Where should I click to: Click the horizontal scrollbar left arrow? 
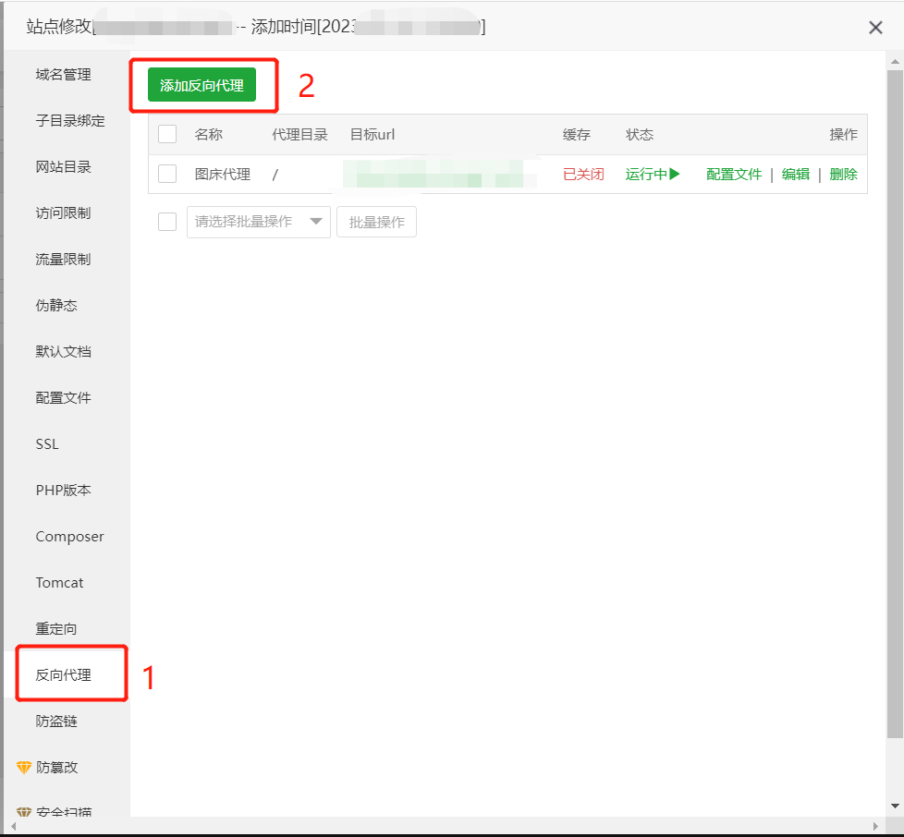pos(15,825)
